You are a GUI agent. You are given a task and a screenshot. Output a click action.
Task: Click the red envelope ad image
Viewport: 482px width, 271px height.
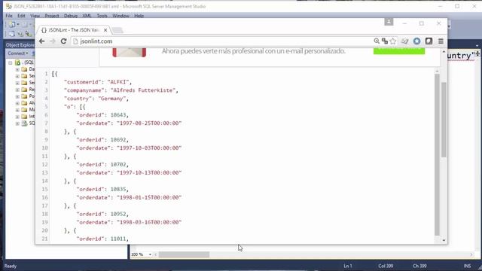[129, 52]
